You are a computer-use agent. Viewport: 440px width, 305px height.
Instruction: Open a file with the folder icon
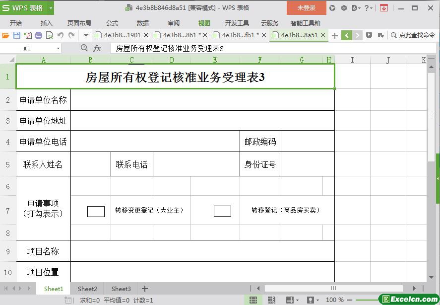pyautogui.click(x=5, y=35)
